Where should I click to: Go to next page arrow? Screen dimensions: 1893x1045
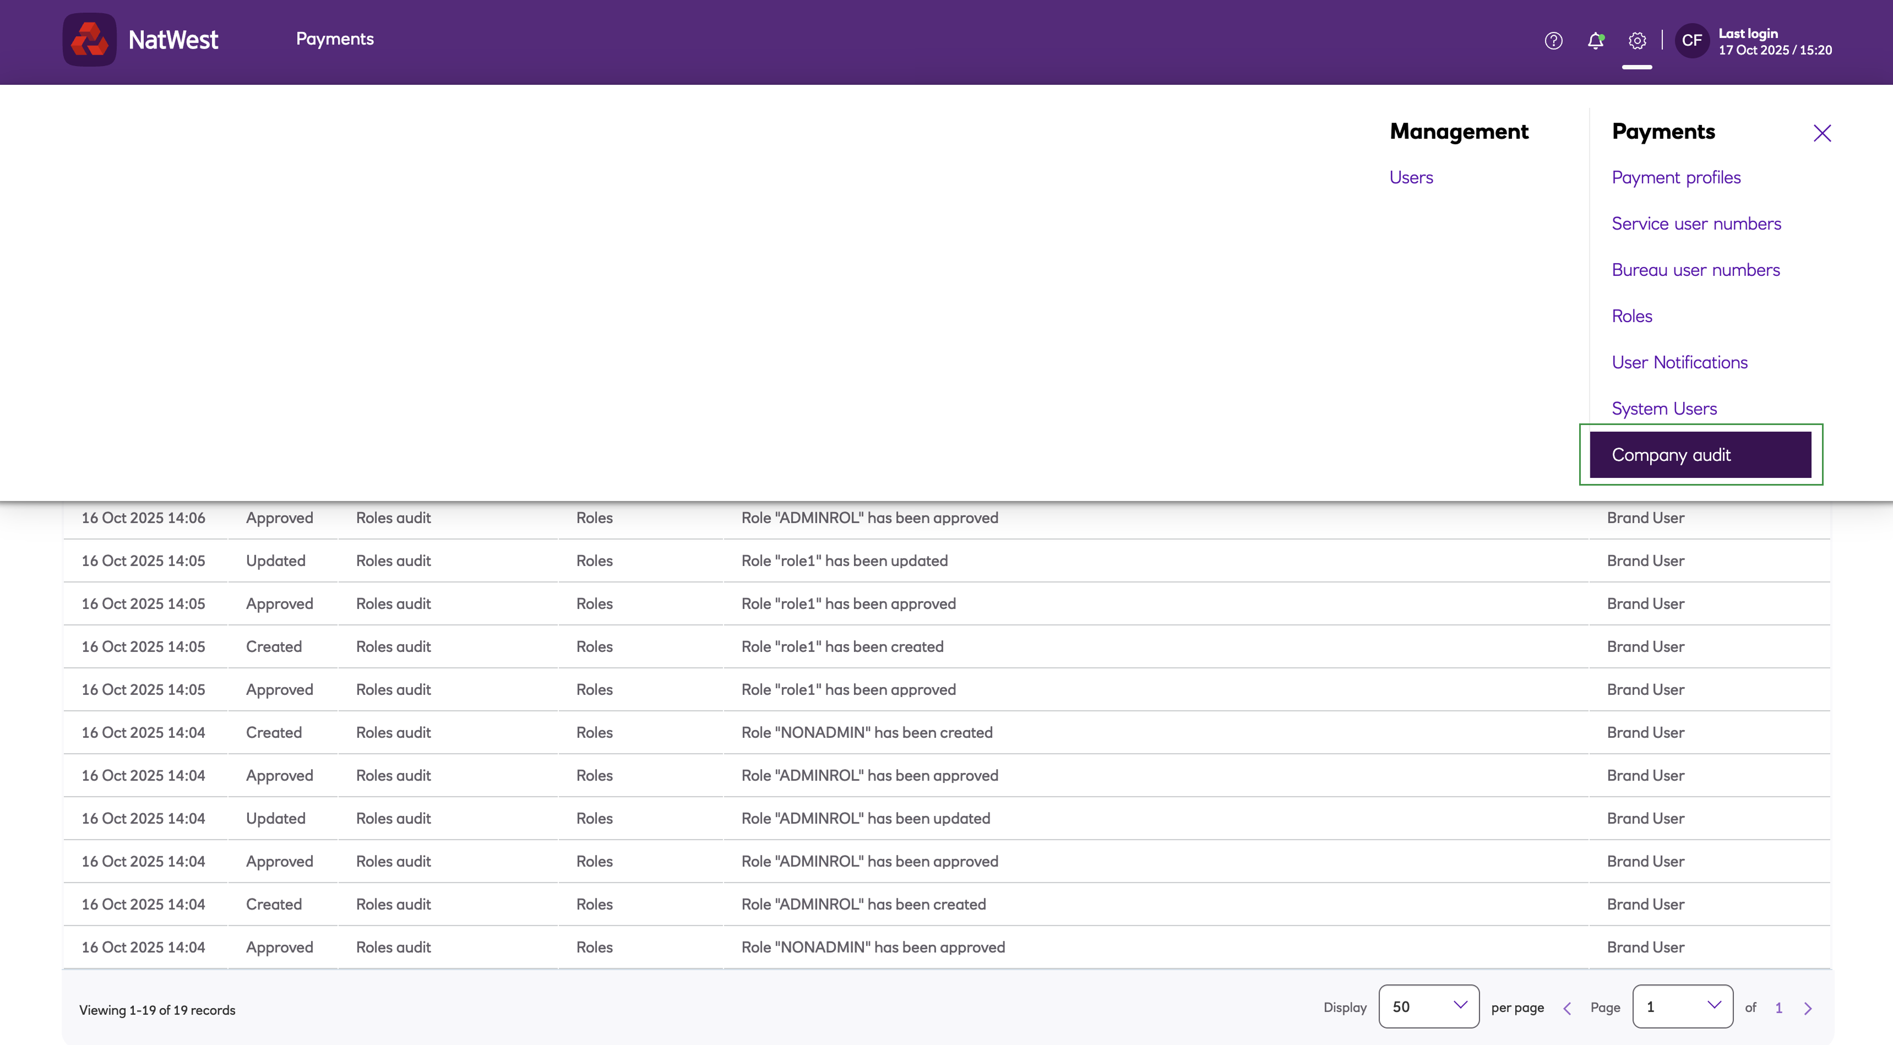click(x=1808, y=1008)
